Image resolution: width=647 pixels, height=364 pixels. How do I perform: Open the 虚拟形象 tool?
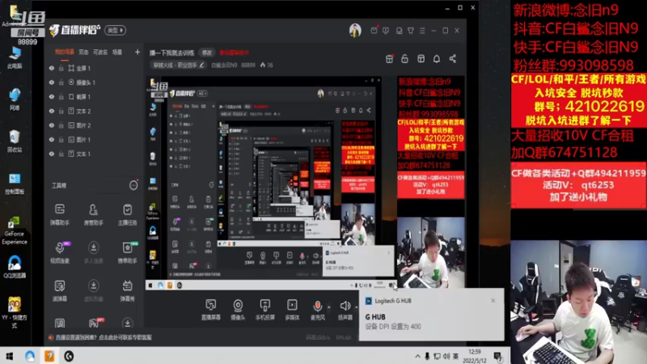93,290
